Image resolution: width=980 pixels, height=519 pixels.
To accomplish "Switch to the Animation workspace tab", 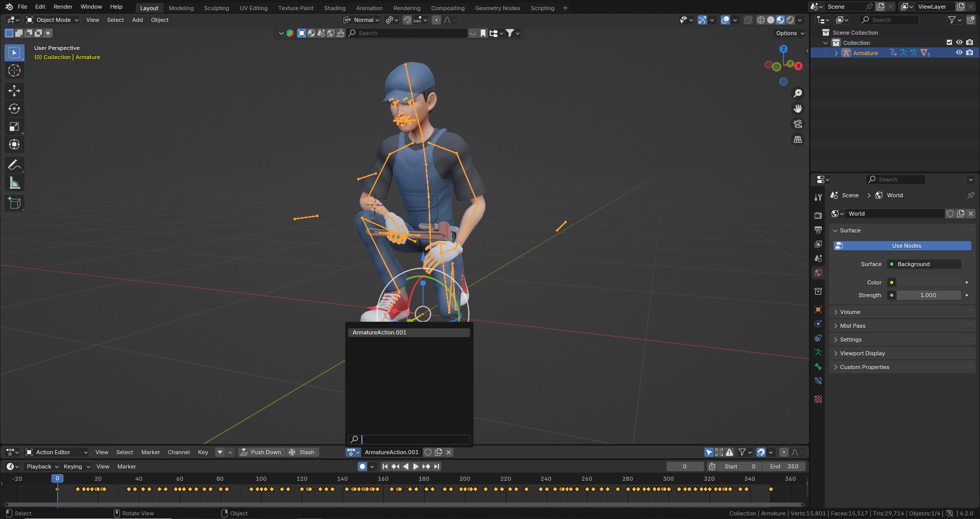I will pyautogui.click(x=369, y=8).
